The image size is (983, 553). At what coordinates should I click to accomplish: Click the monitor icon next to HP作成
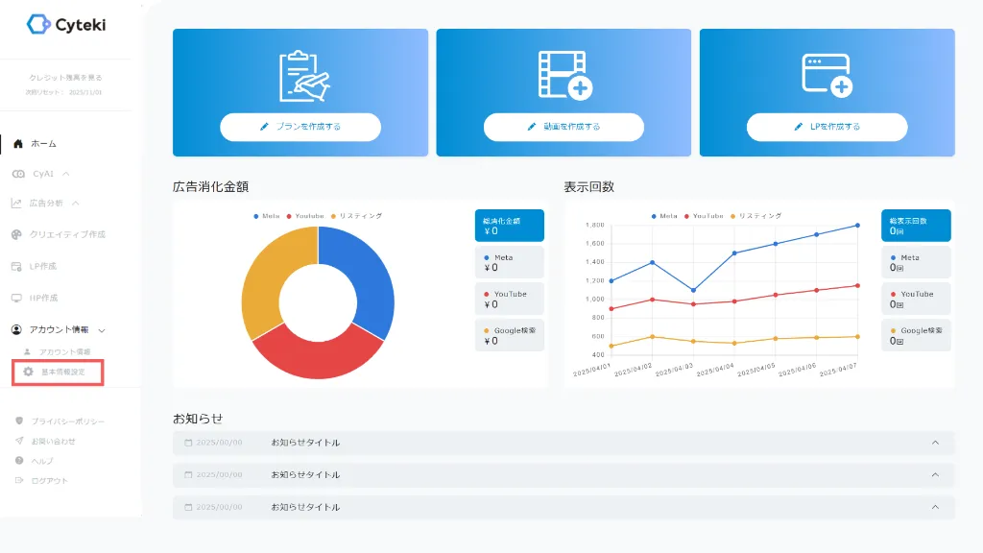(17, 298)
